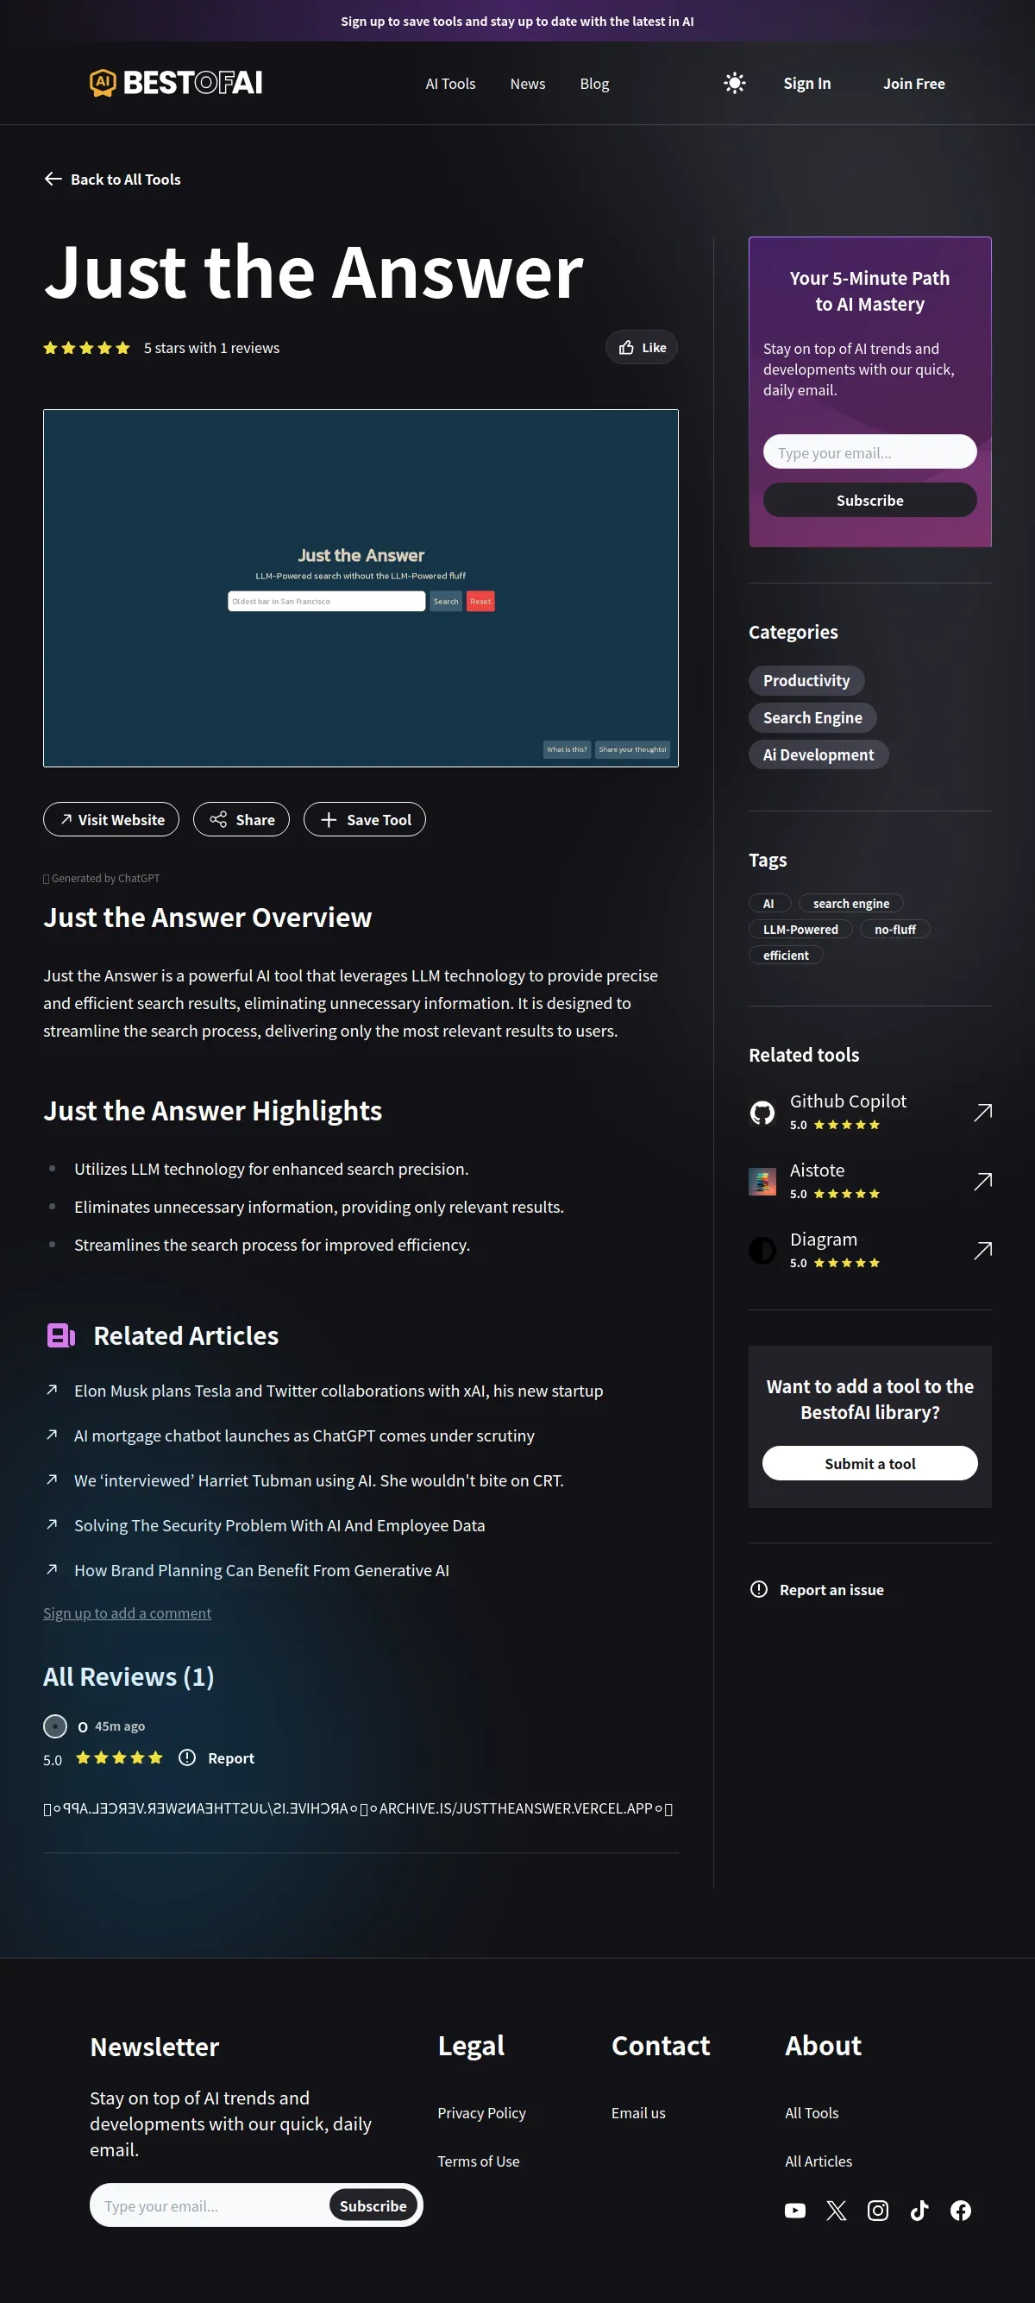Select the Search Engine category

[x=812, y=718]
